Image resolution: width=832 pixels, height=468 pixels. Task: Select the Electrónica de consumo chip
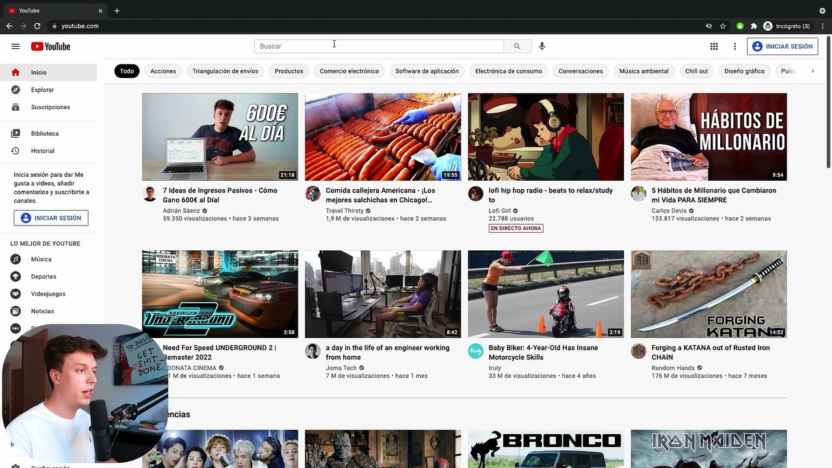click(x=508, y=71)
